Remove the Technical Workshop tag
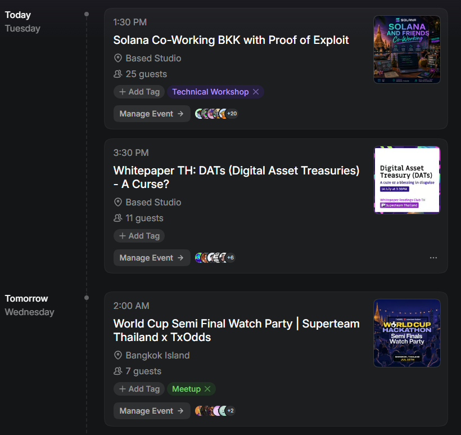Image resolution: width=461 pixels, height=435 pixels. click(256, 92)
